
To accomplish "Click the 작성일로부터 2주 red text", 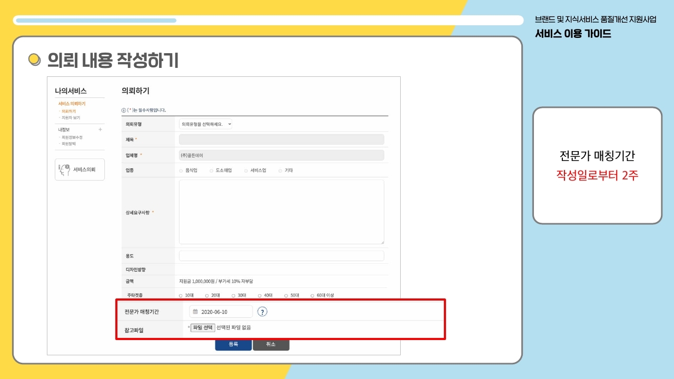I will (x=597, y=175).
